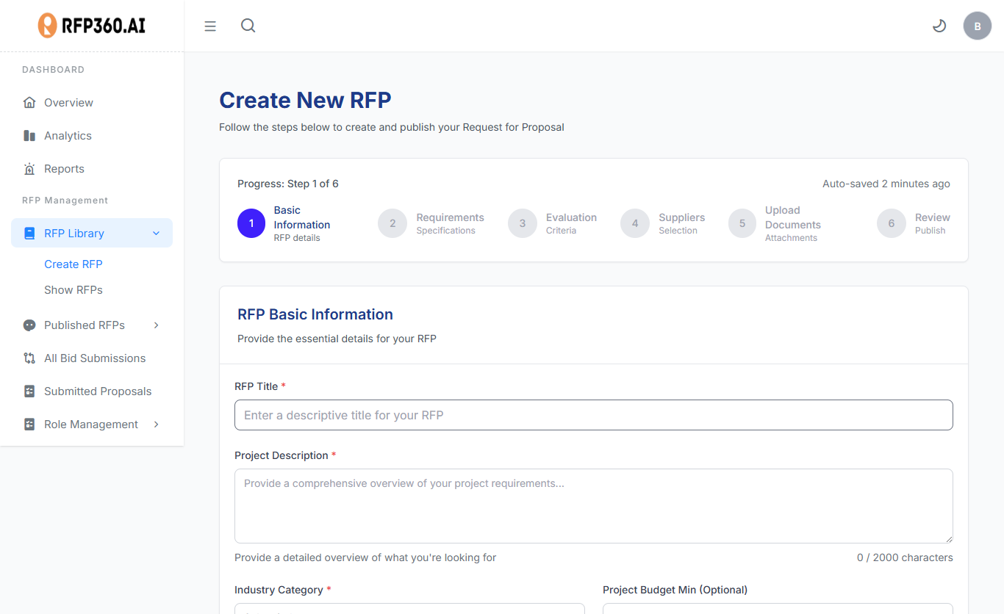Open Show RFPs from the sidebar
Viewport: 1004px width, 614px height.
(73, 289)
